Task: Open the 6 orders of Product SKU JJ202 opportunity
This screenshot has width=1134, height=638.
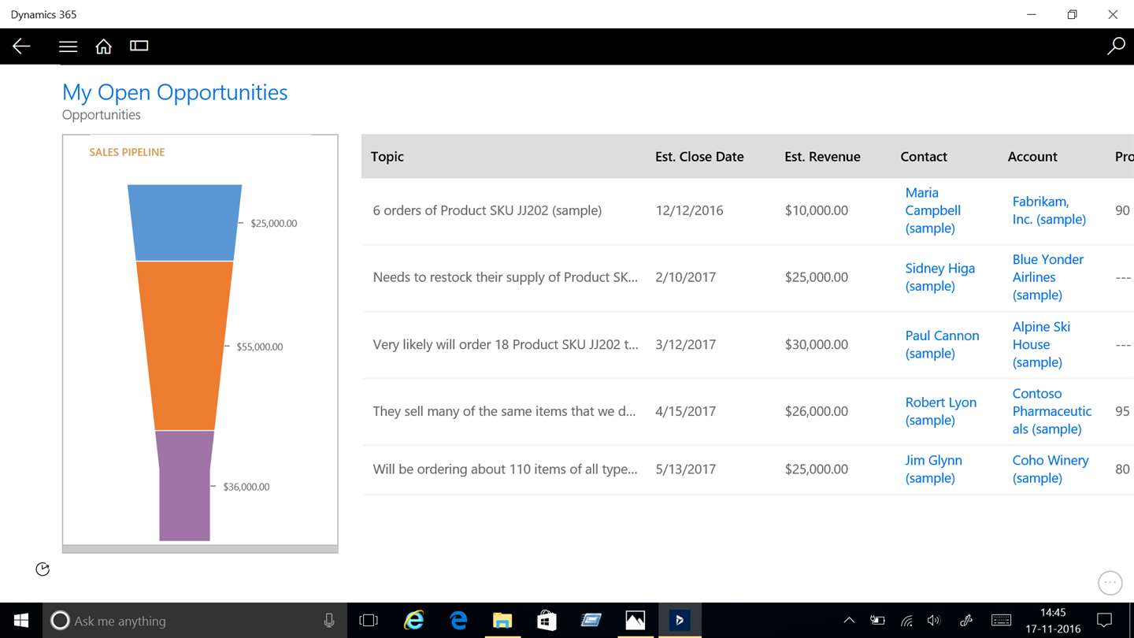Action: [x=487, y=210]
